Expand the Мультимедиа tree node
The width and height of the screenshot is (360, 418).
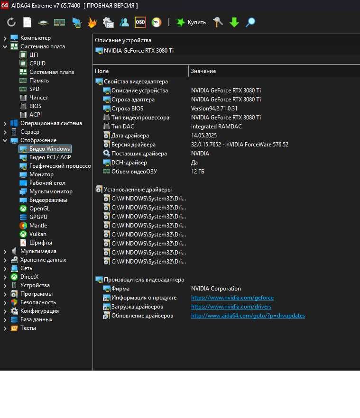pos(5,251)
